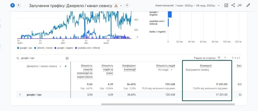Click the horizontal table scrollbar
Viewport: 258px width, 111px height.
tap(168, 104)
